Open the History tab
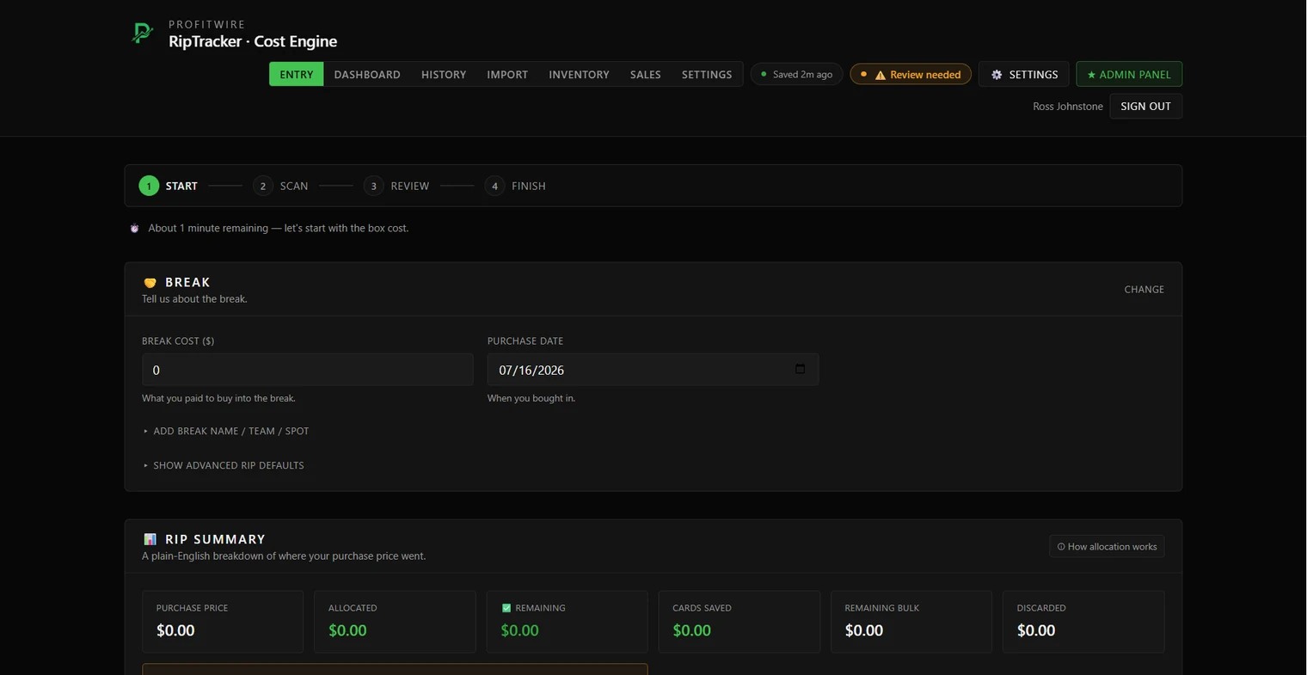The image size is (1307, 675). pyautogui.click(x=444, y=74)
